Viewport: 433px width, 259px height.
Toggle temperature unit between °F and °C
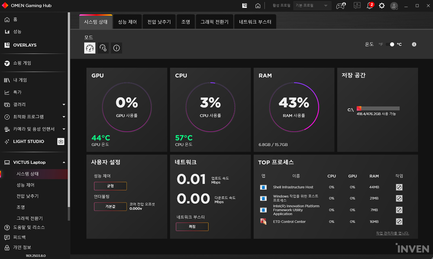[x=390, y=45]
